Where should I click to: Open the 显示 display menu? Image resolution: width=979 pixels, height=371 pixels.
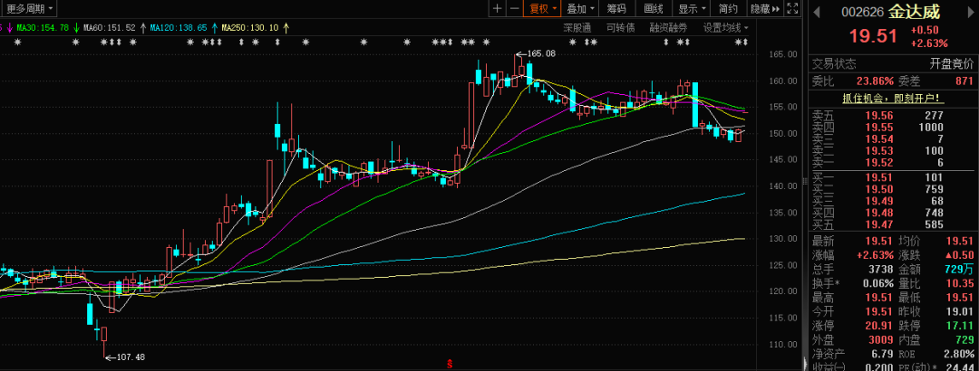pyautogui.click(x=692, y=8)
